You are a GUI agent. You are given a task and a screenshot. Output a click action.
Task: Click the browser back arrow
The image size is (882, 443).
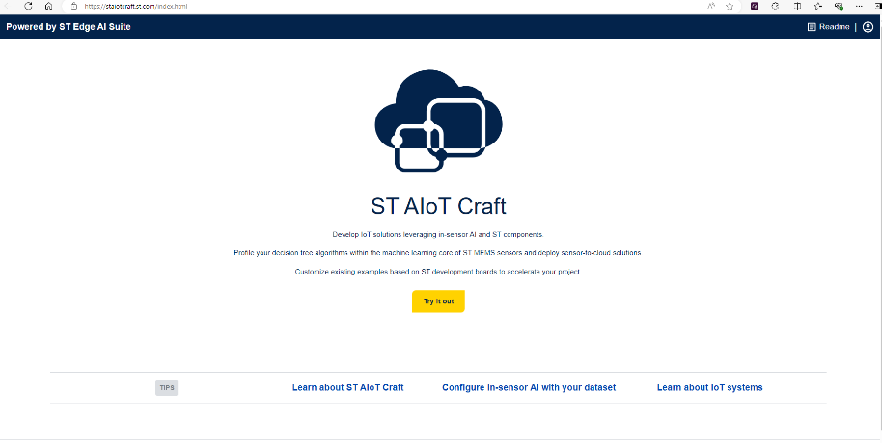8,6
